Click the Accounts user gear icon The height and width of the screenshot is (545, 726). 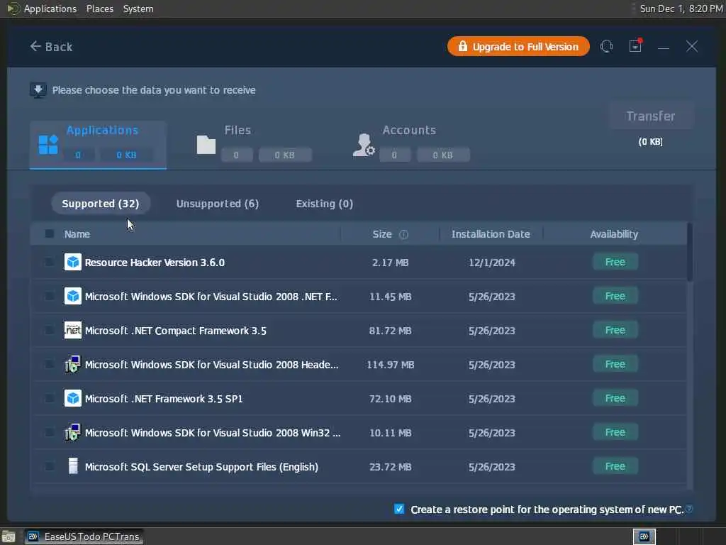pyautogui.click(x=364, y=145)
